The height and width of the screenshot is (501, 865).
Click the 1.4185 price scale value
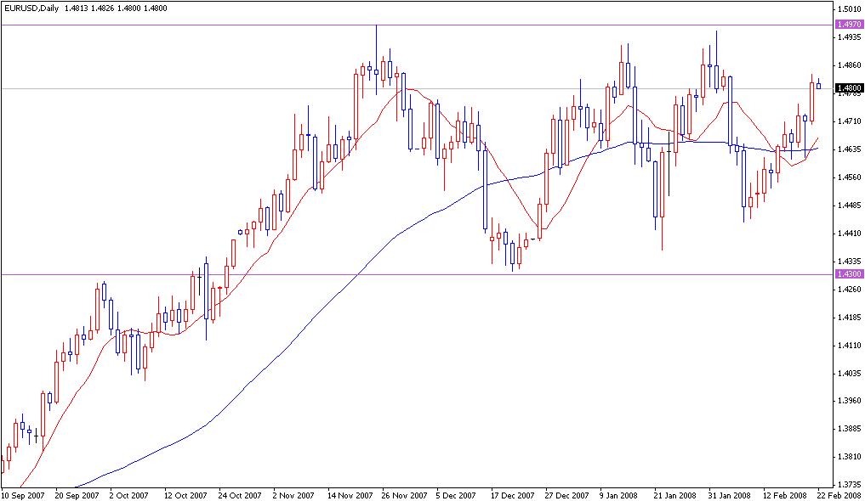pyautogui.click(x=850, y=318)
